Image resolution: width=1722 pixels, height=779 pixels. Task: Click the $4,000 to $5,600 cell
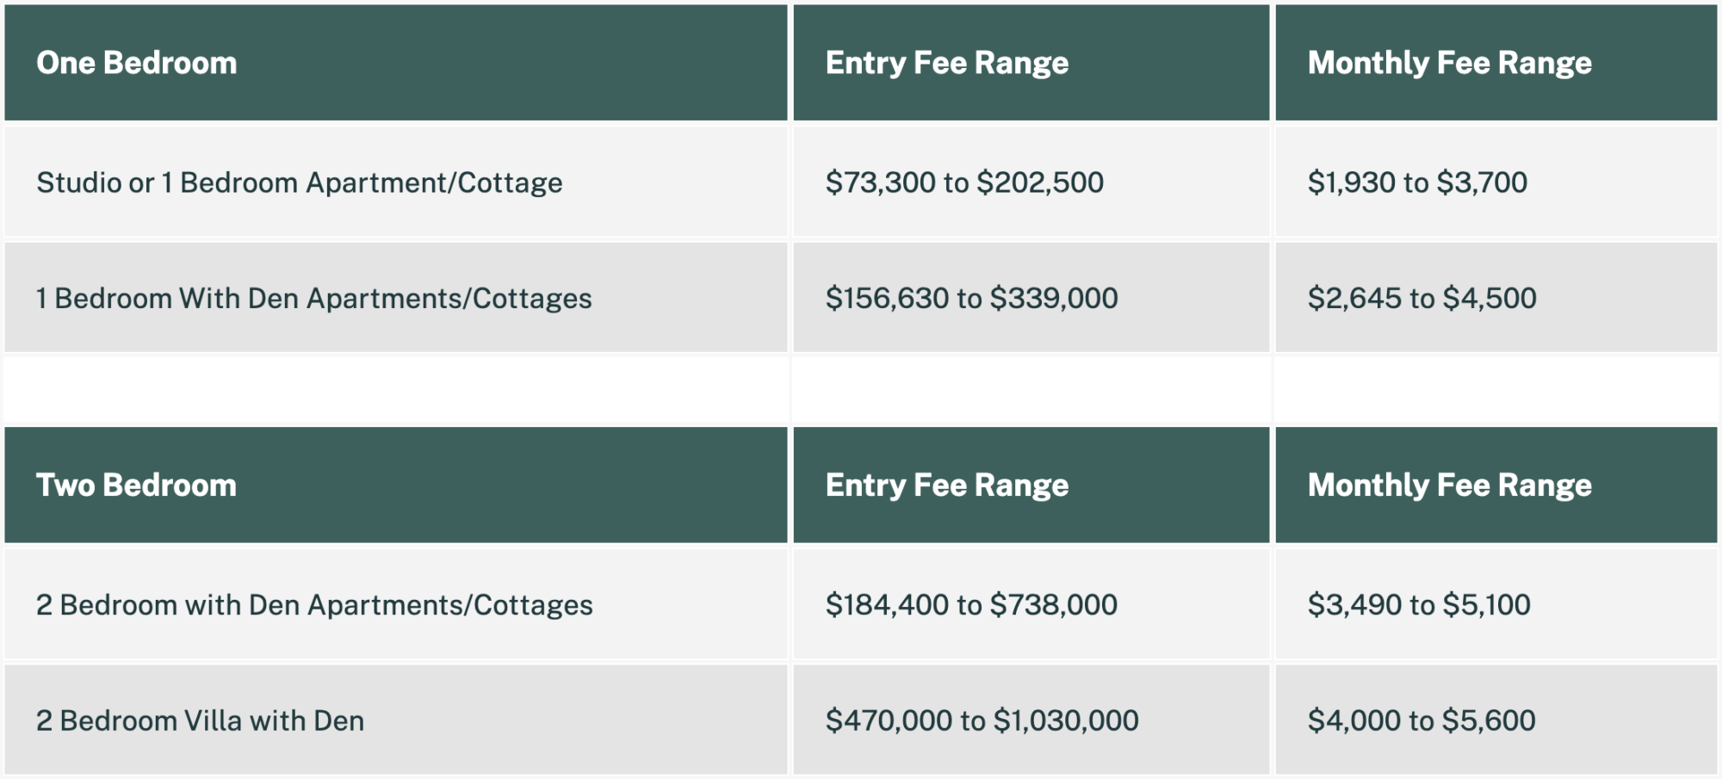pos(1496,720)
